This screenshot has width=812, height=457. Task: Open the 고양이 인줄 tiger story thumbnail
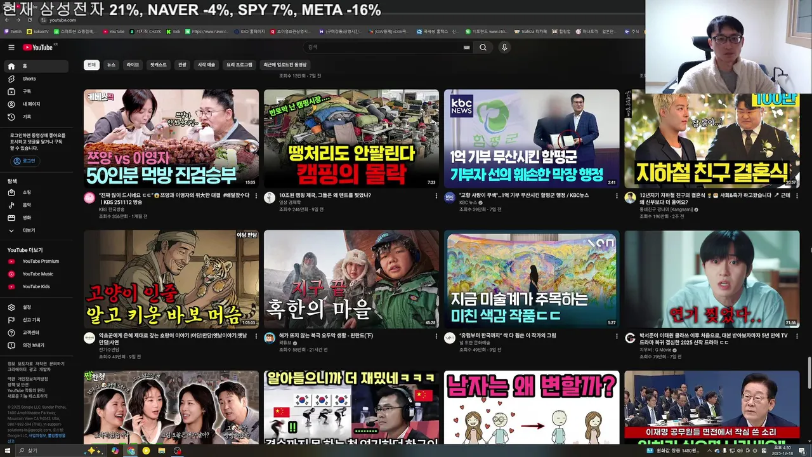[x=171, y=279]
